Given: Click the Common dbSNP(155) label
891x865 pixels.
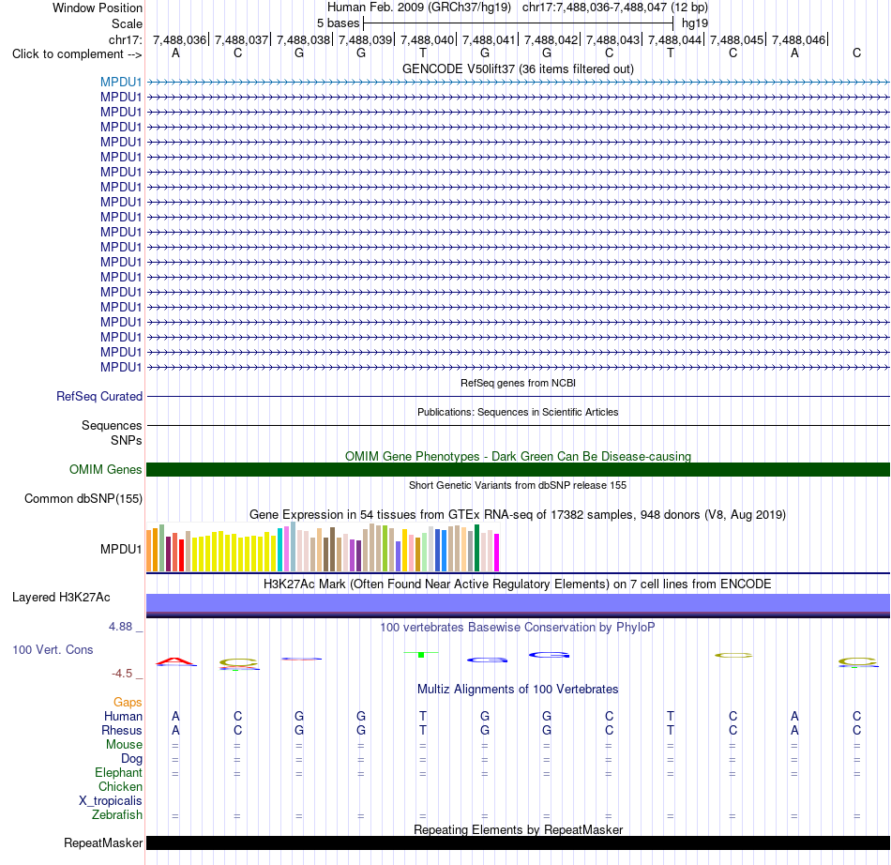Looking at the screenshot, I should coord(83,498).
